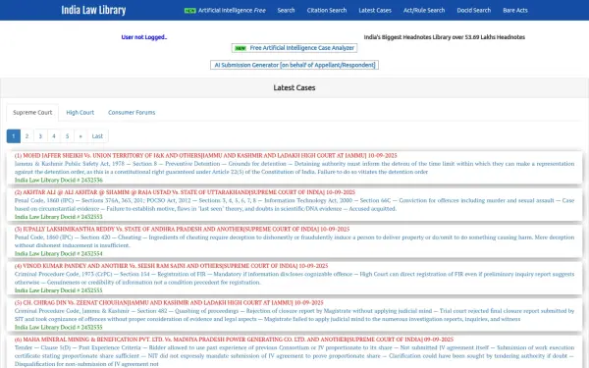This screenshot has width=589, height=368.
Task: Jump to Last page
Action: [x=97, y=136]
